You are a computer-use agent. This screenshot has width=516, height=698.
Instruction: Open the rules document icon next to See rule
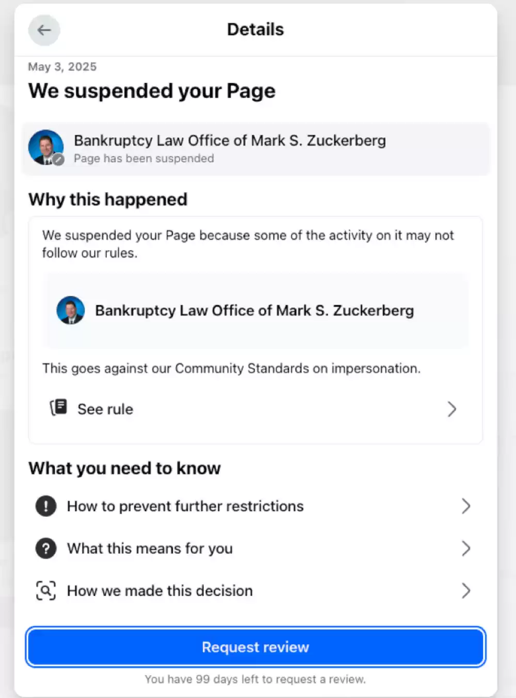click(58, 407)
